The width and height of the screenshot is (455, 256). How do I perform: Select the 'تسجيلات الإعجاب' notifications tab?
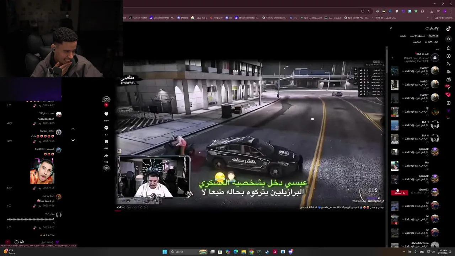(417, 36)
